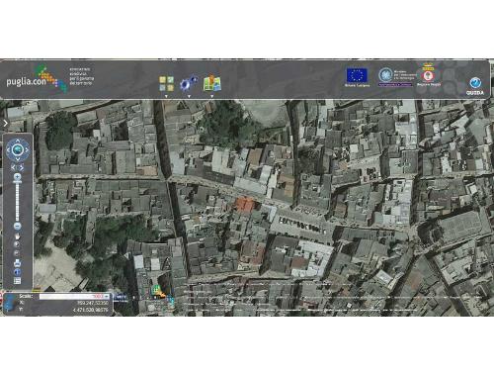Expand arrow under the layers grid icon

point(166,96)
